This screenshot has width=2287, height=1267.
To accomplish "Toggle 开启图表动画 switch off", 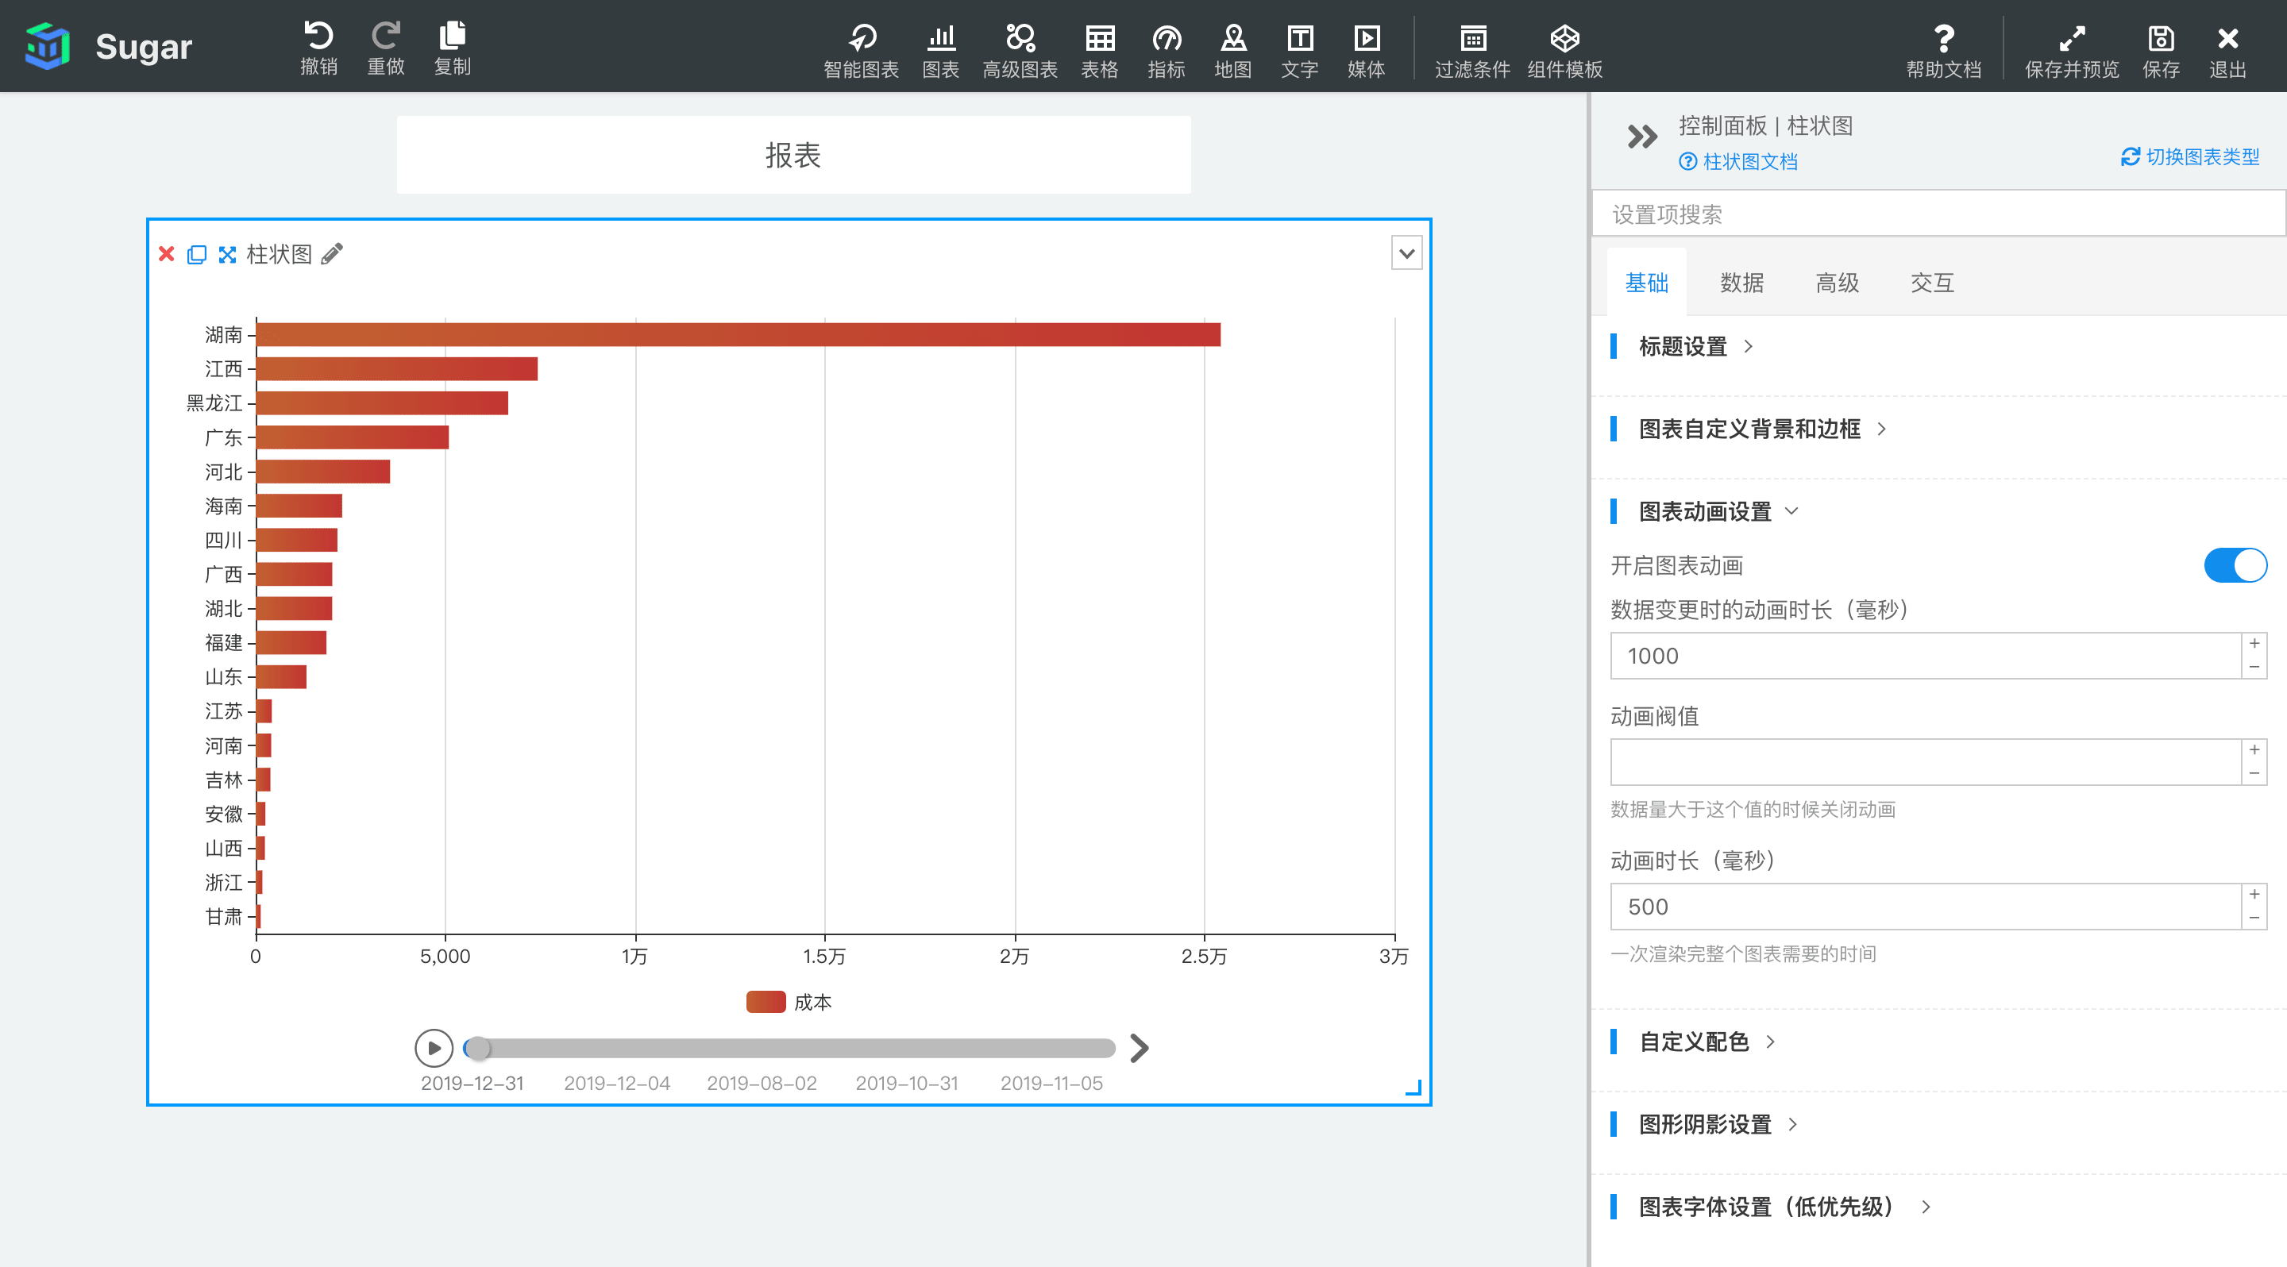I will [x=2235, y=565].
